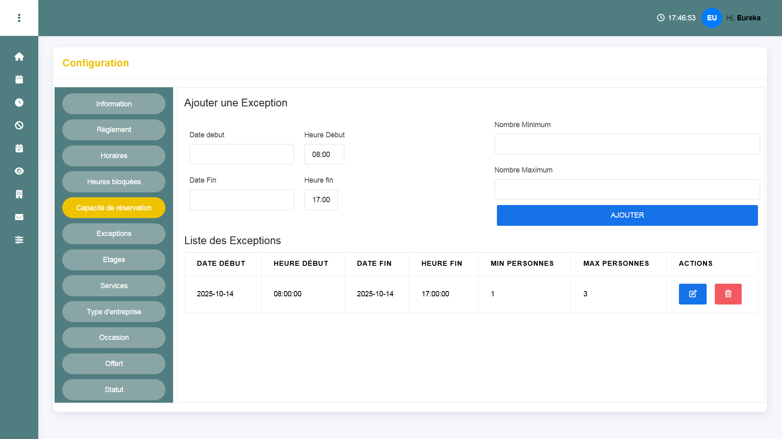The image size is (782, 439).
Task: Delete the 2025-10-14 exception with trash icon
Action: coord(728,294)
